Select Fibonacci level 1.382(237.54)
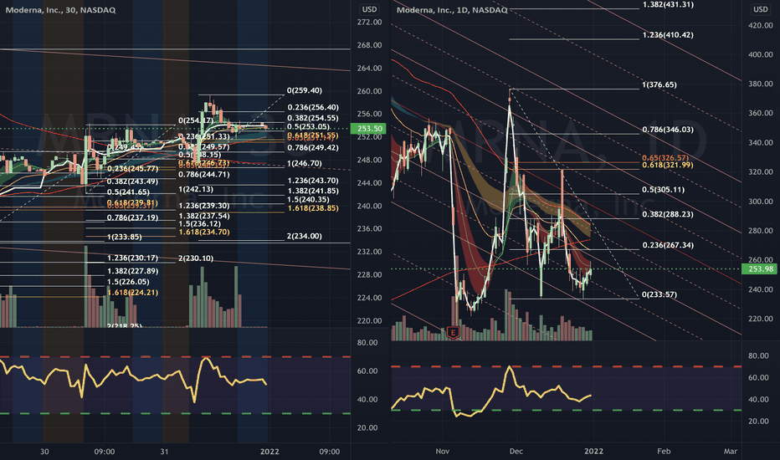 tap(204, 216)
